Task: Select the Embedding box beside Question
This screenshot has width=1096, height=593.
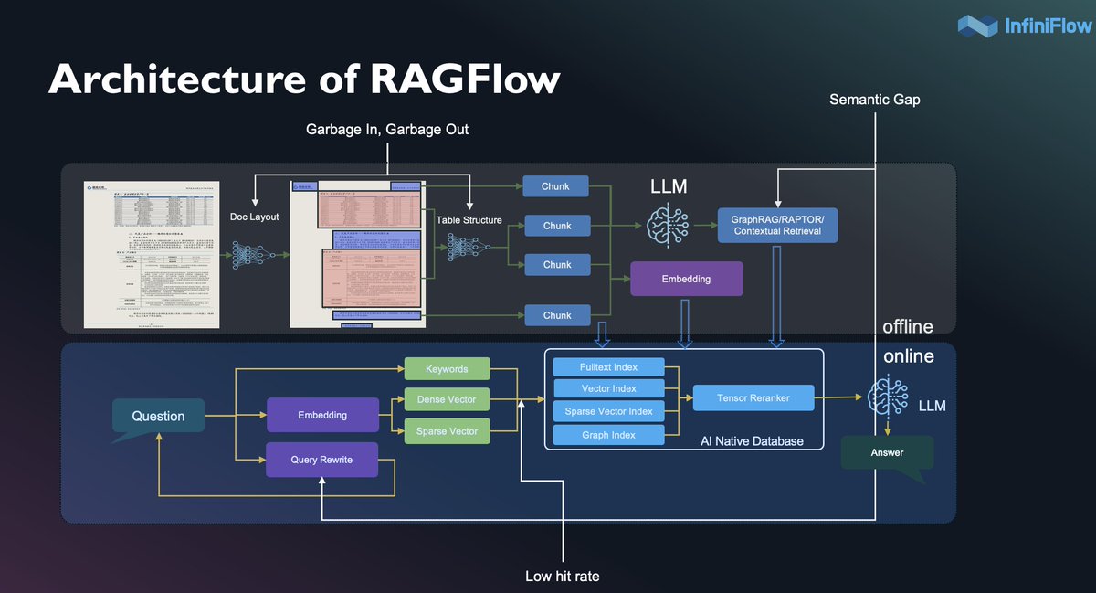Action: 321,415
